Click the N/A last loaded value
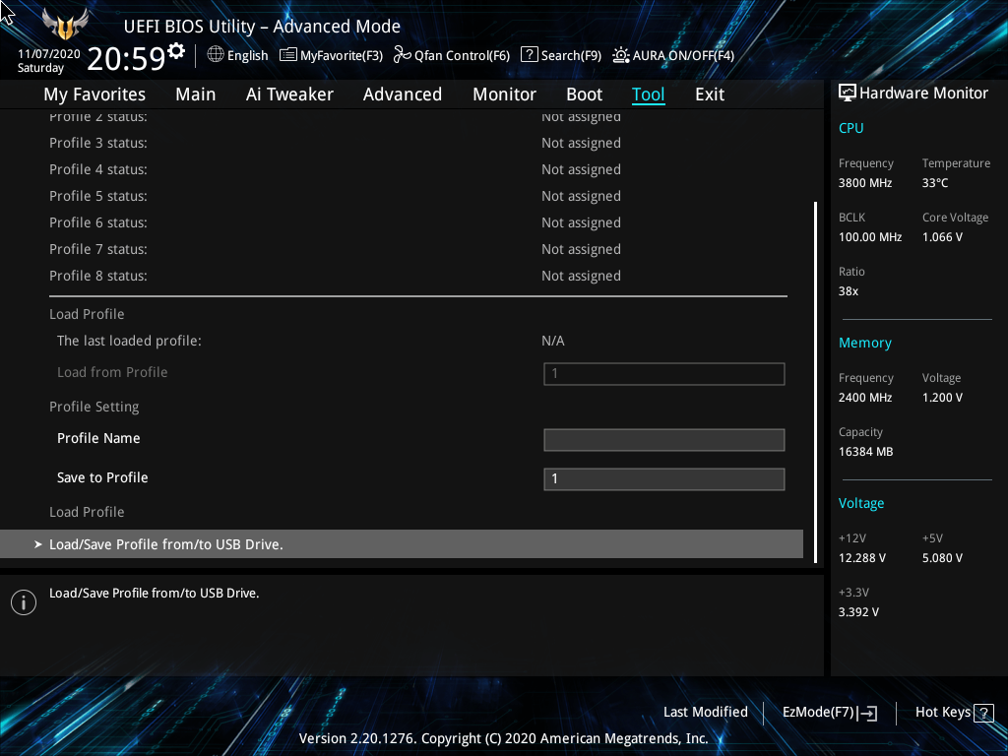This screenshot has width=1008, height=756. click(553, 341)
